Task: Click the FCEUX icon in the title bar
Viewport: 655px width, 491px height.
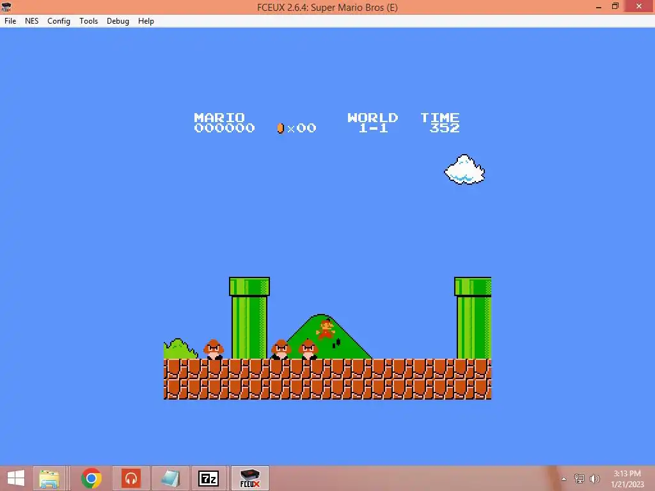Action: (6, 6)
